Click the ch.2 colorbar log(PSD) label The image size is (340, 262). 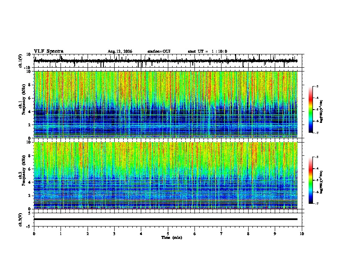(x=321, y=182)
